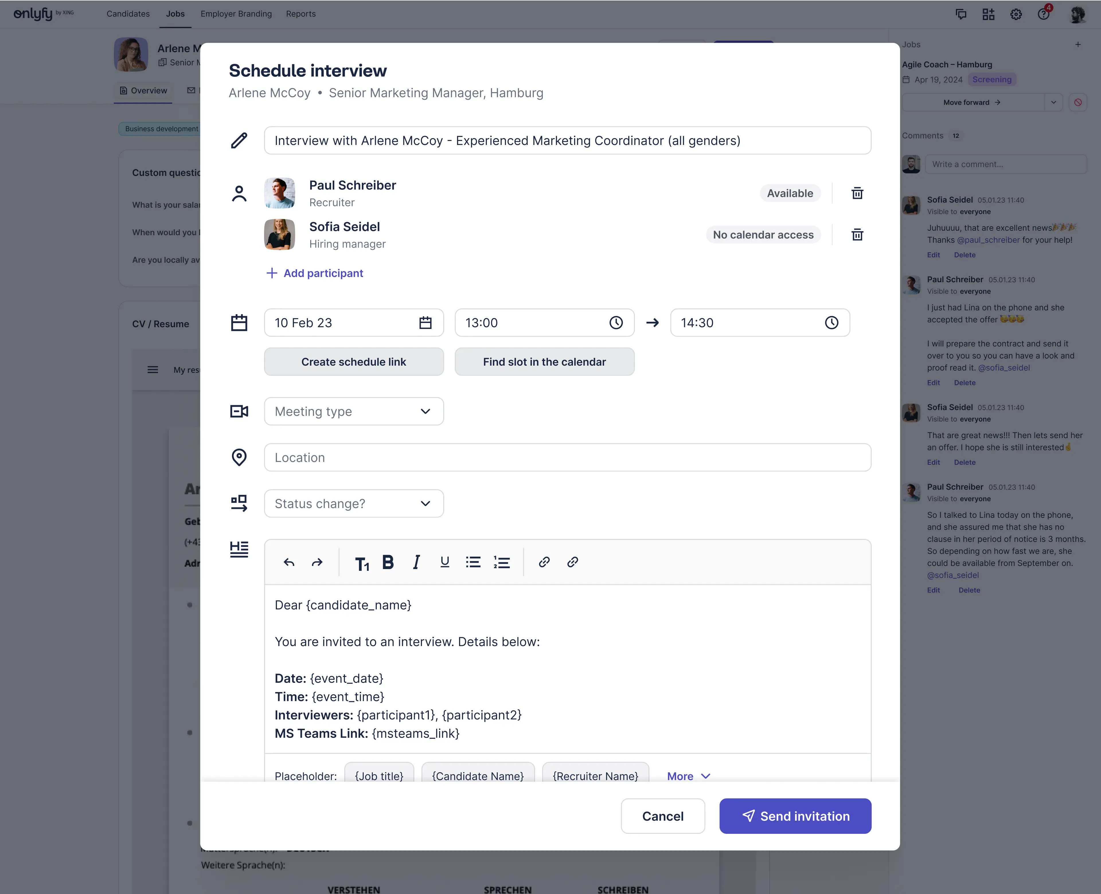Open the Candidates menu
The height and width of the screenshot is (894, 1101).
click(128, 14)
